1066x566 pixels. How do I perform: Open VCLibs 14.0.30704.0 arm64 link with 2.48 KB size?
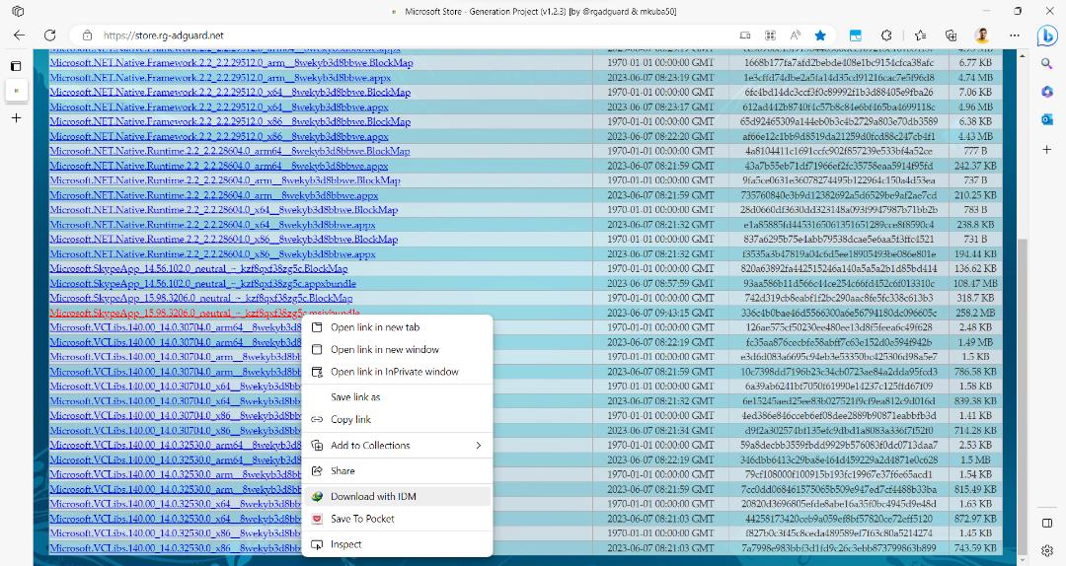(176, 327)
